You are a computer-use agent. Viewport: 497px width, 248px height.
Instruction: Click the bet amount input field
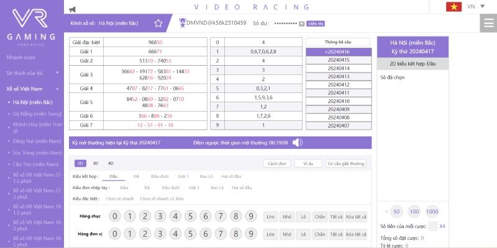tap(433, 226)
